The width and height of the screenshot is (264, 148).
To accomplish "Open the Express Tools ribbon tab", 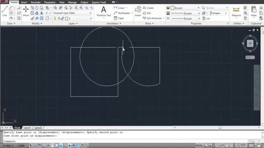I will [x=99, y=2].
